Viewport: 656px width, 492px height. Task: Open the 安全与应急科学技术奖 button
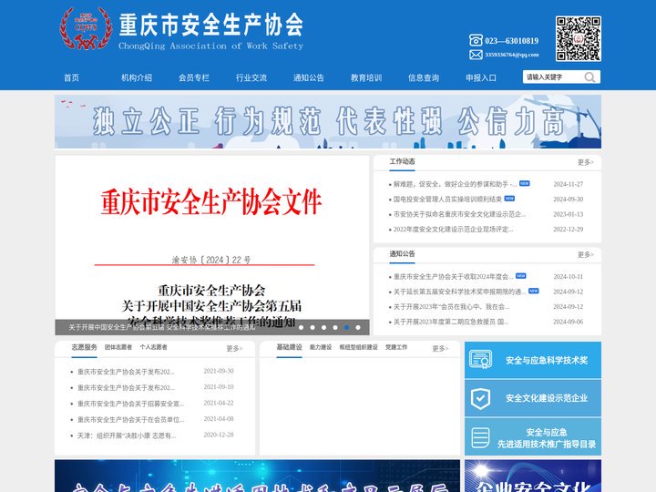(533, 360)
